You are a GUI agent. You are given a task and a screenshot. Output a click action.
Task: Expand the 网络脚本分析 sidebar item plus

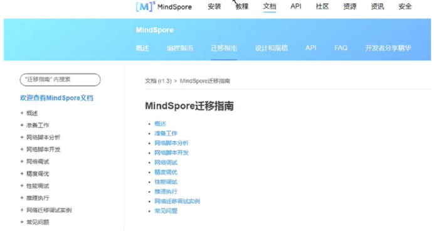coord(22,137)
